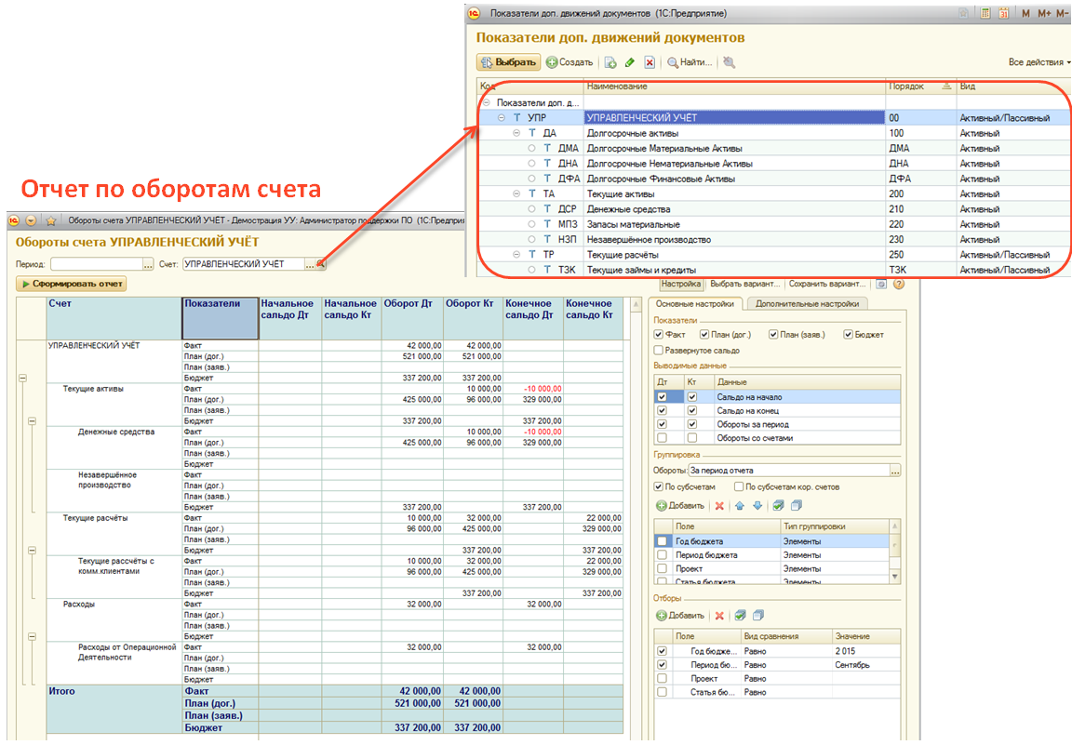Click the favorites star in report window title

tap(51, 221)
